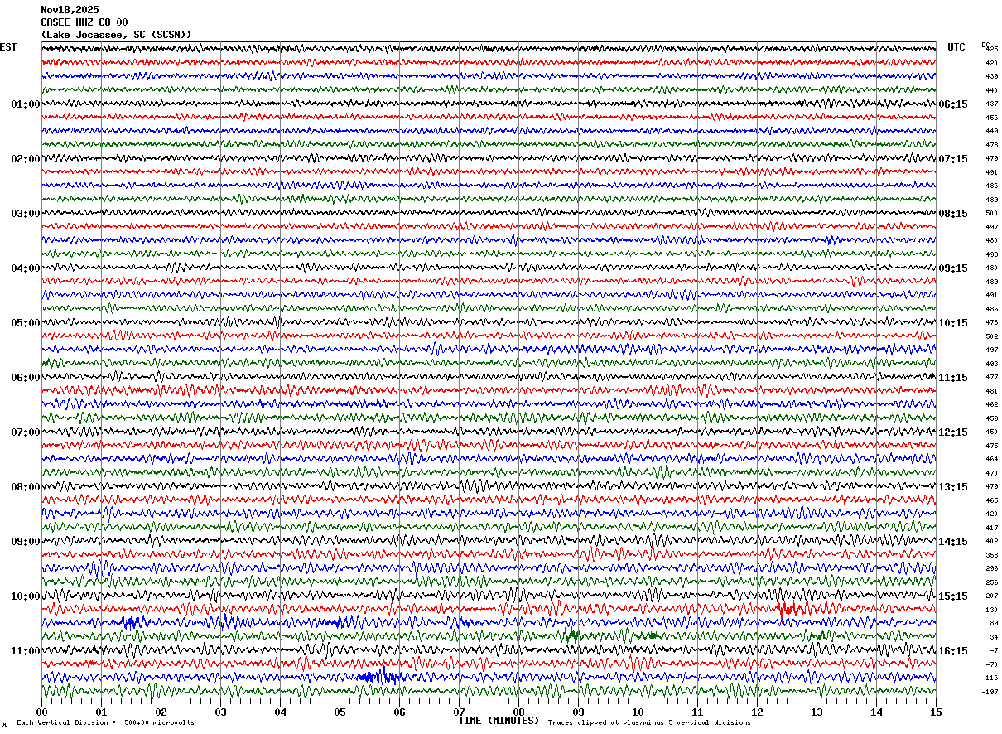The image size is (1002, 734).
Task: Click the red high-frequency burst near minute 12.5
Action: point(787,608)
